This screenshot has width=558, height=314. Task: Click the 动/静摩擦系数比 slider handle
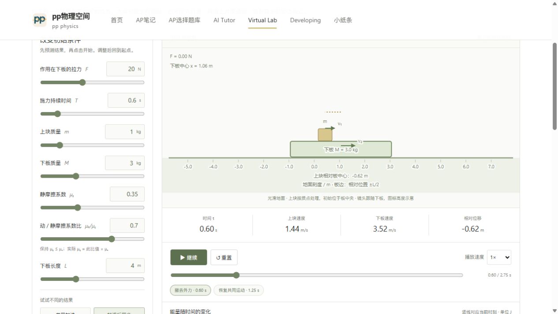(x=112, y=239)
